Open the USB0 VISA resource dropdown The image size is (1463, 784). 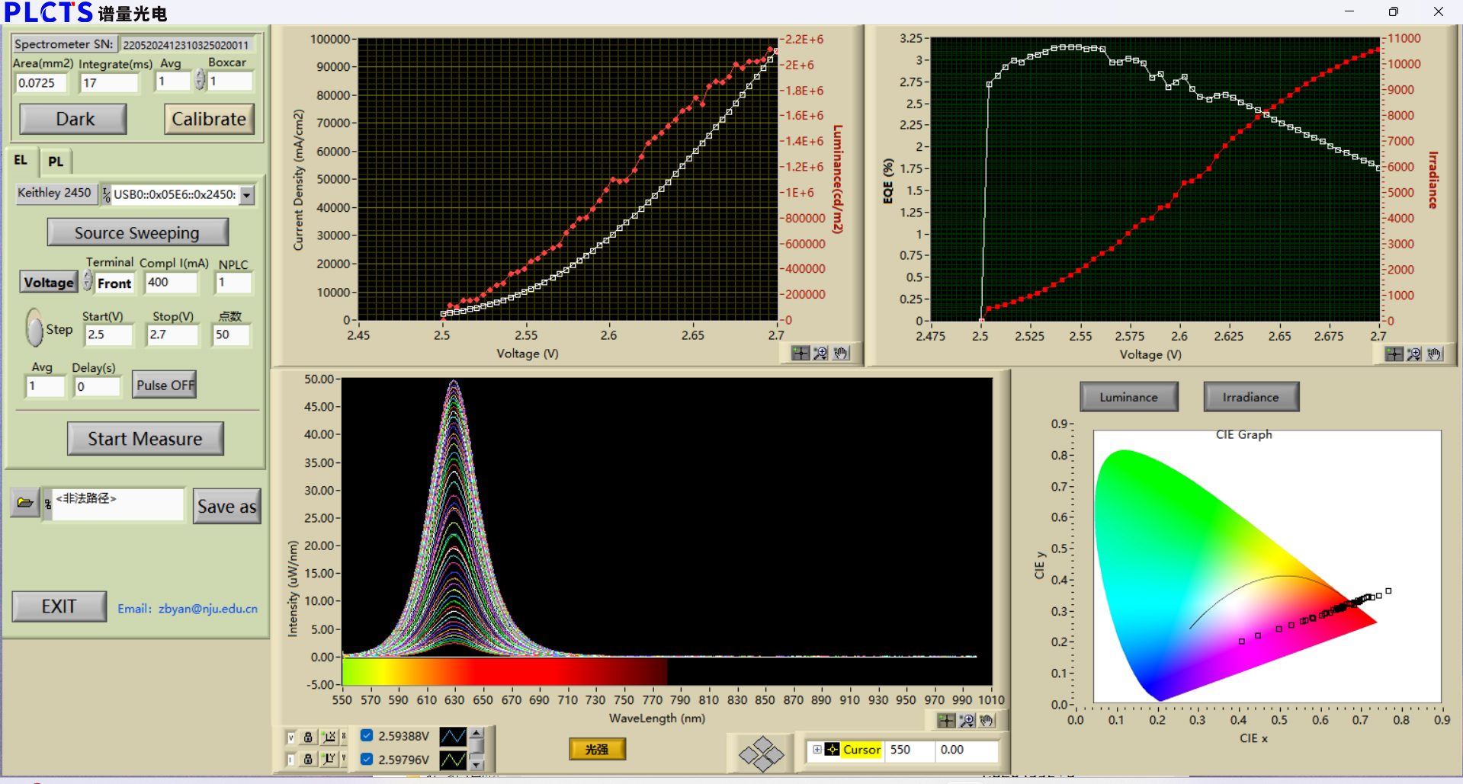[246, 195]
